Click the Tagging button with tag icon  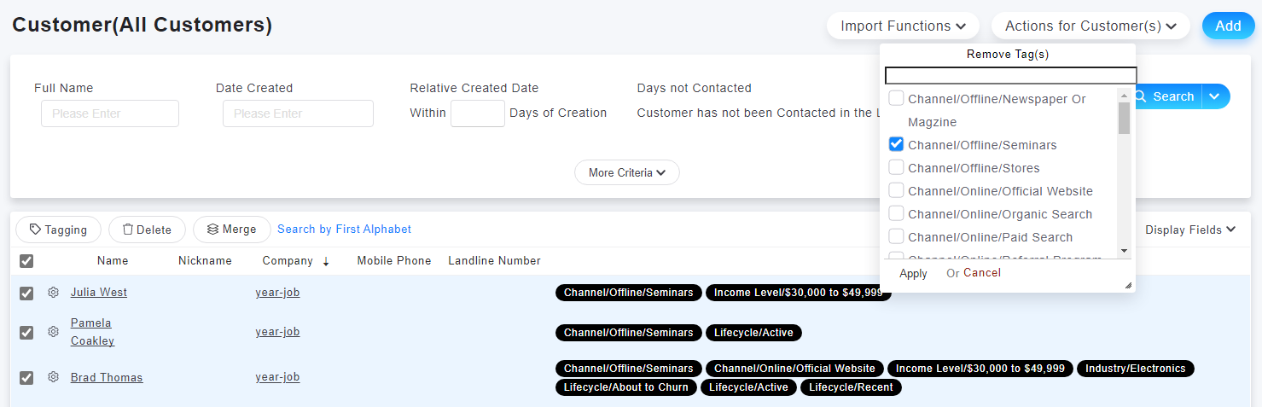click(58, 230)
